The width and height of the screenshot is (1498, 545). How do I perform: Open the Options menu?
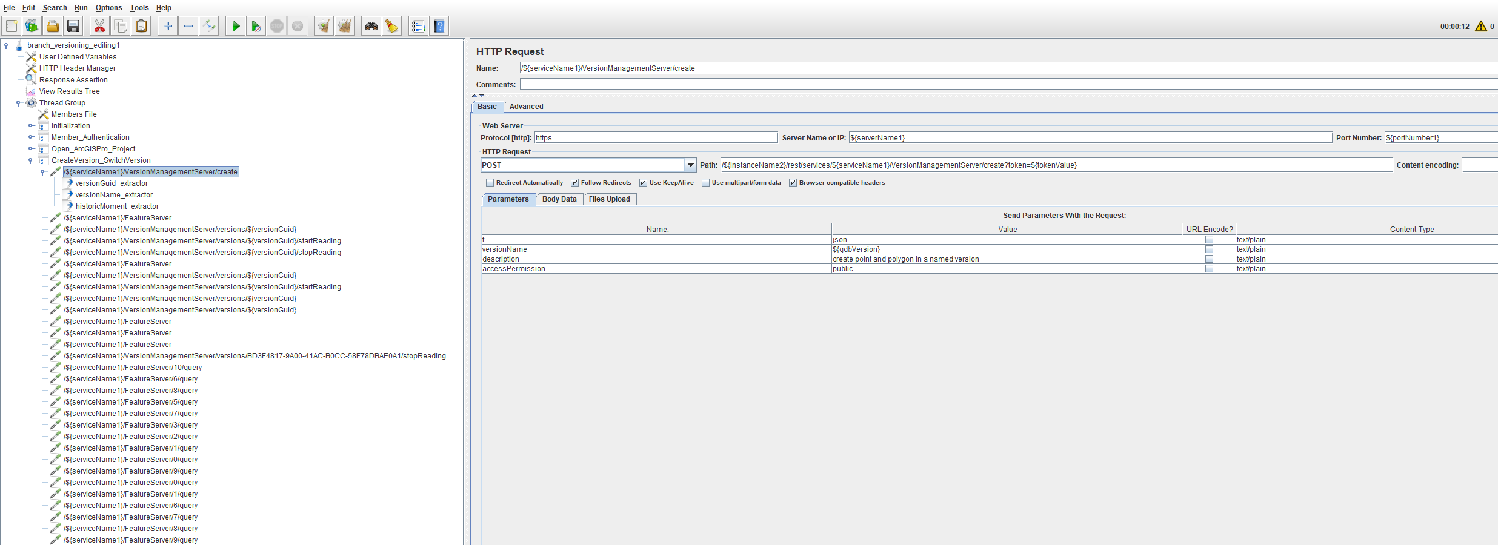108,8
